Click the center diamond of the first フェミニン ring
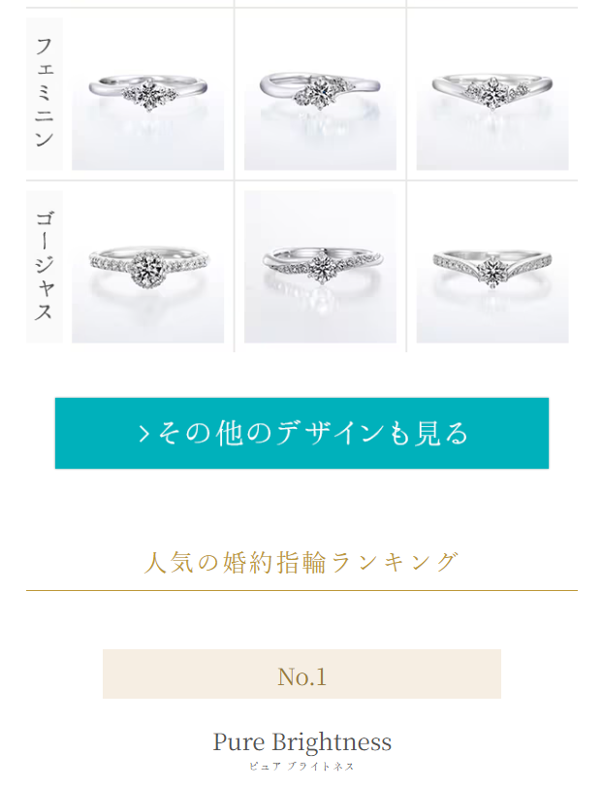This screenshot has height=788, width=603. 148,94
